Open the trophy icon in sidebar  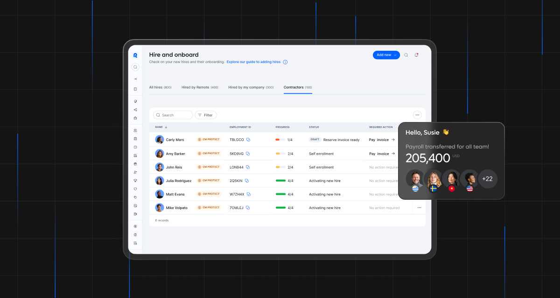[x=135, y=181]
